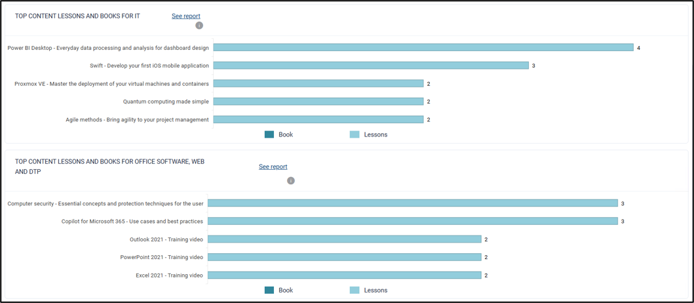Click the PowerPoint 2021 Training video bar
694x303 pixels.
pos(345,257)
